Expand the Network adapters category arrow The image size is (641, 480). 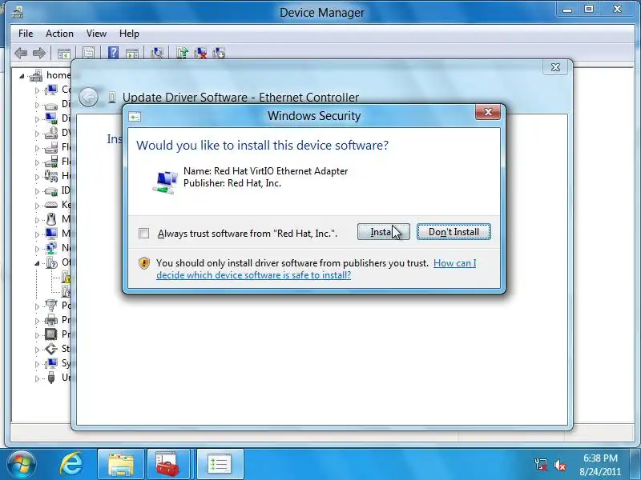(x=37, y=249)
